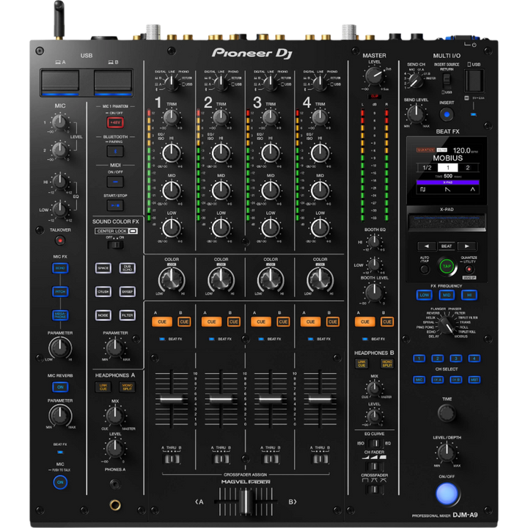Touch the X-PAD touch strip

pyautogui.click(x=447, y=221)
